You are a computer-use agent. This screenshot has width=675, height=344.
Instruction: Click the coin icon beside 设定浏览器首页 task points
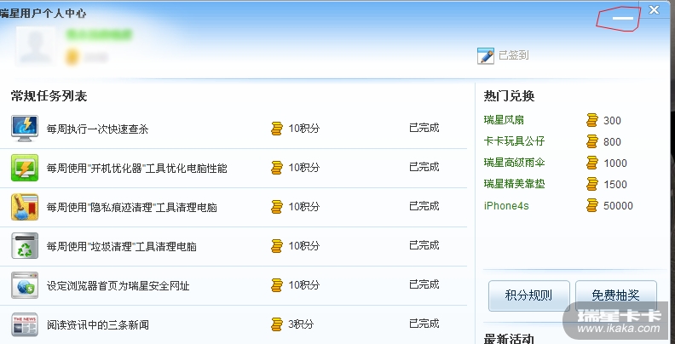coord(277,285)
